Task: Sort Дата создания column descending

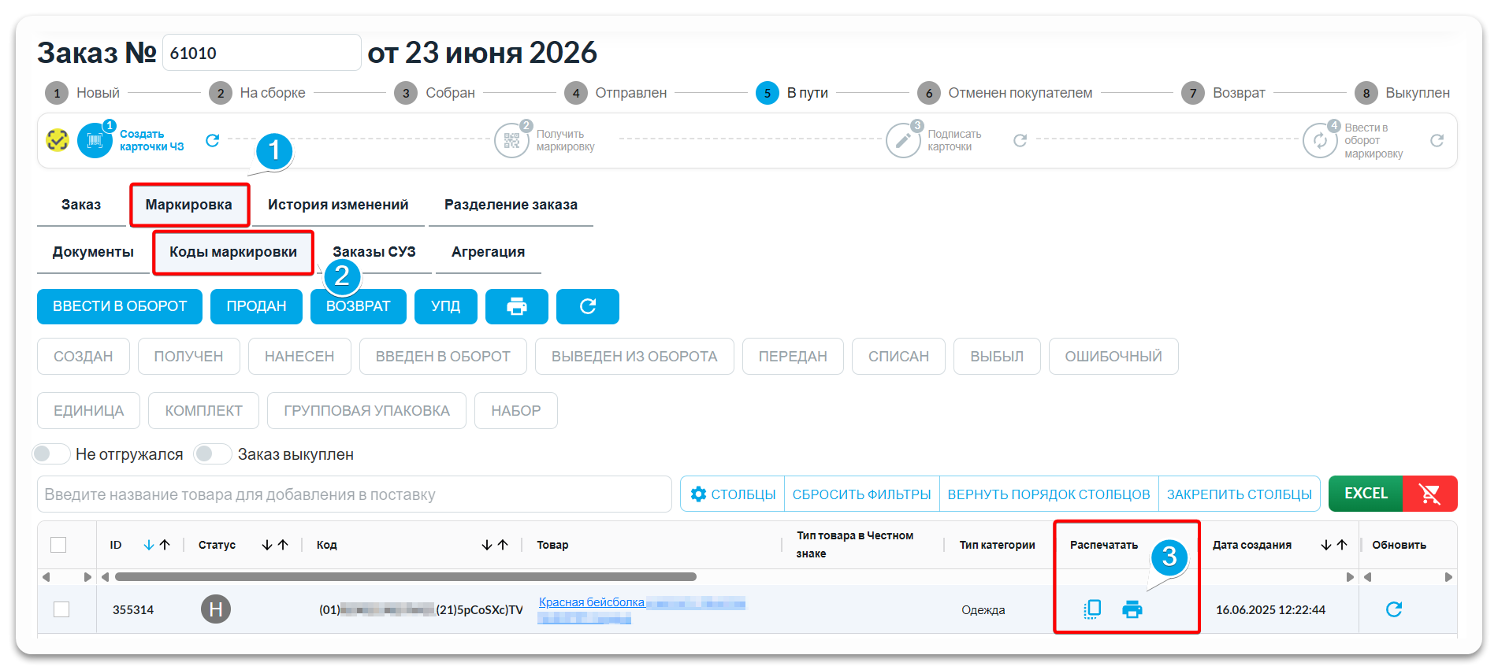Action: pos(1326,545)
